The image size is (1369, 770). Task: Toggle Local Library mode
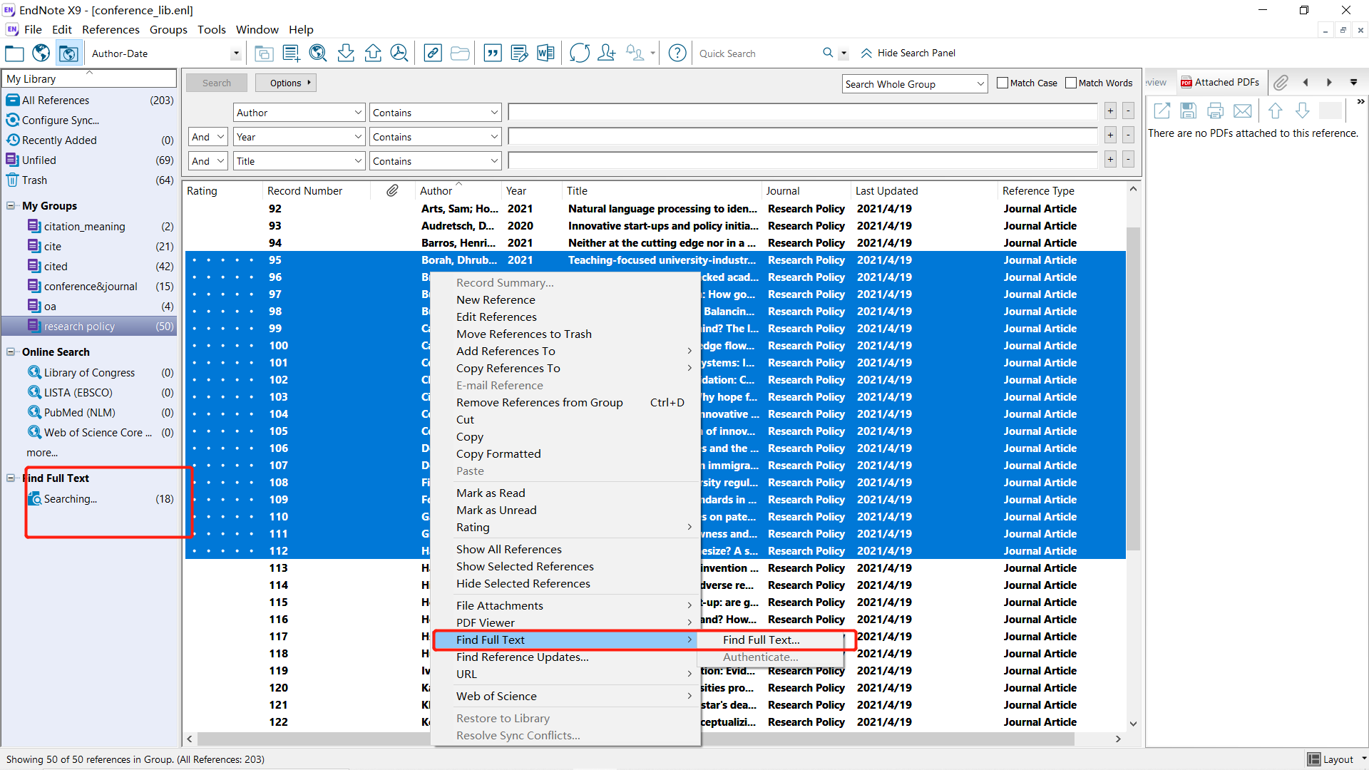coord(14,53)
